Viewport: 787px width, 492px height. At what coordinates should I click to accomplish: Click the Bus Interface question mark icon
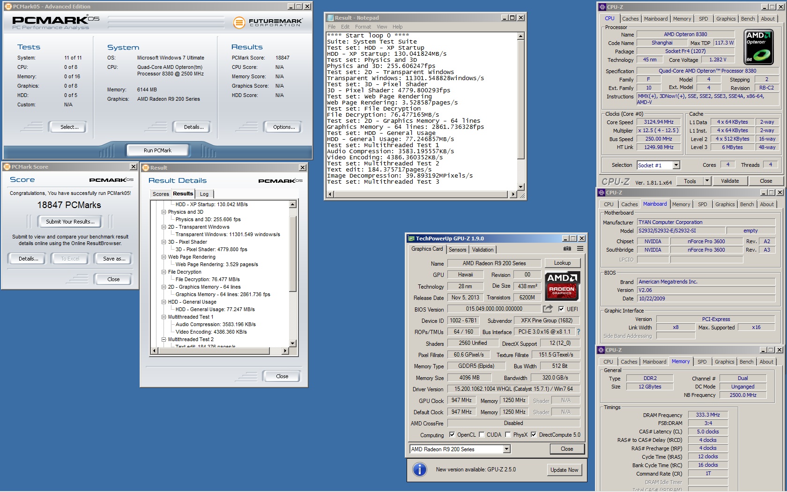(x=579, y=332)
